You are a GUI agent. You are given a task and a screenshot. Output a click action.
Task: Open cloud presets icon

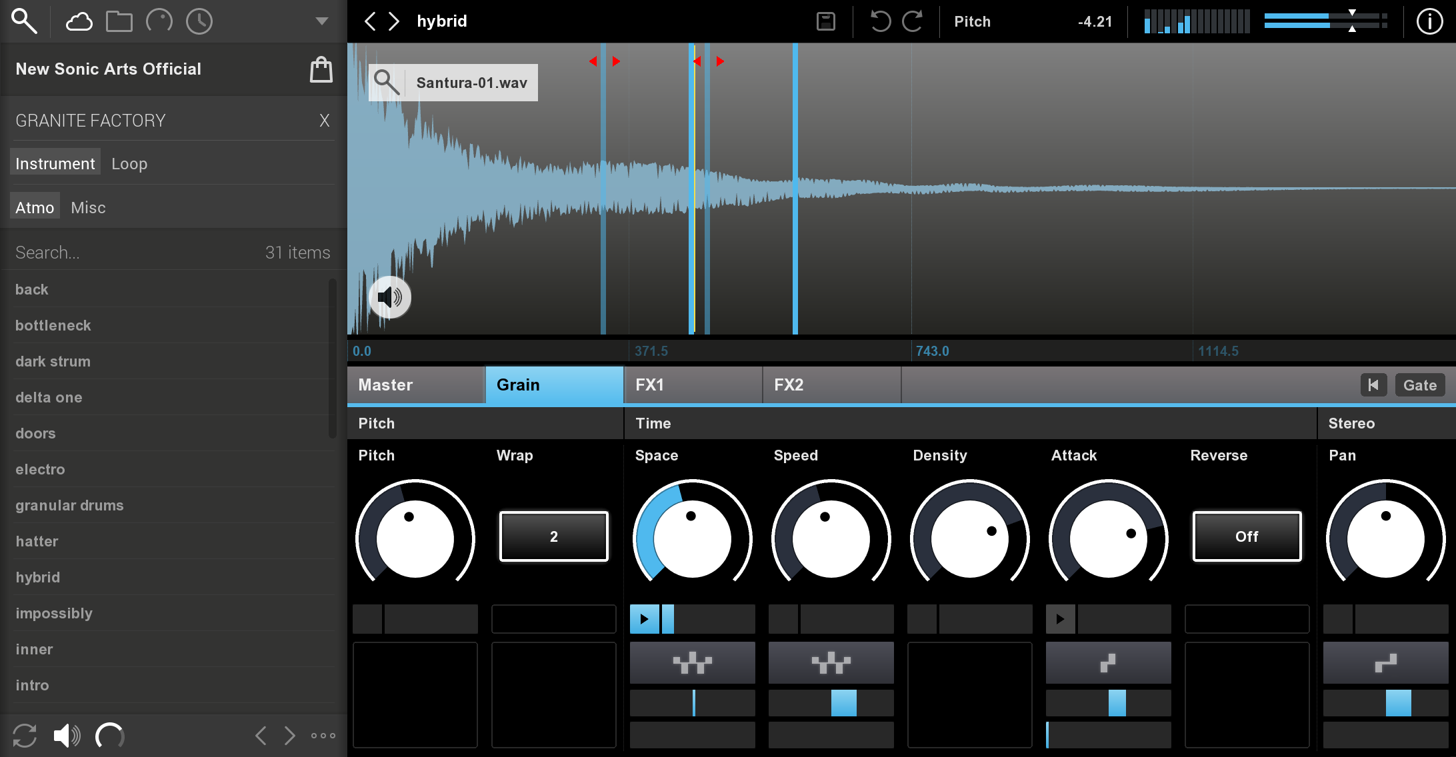coord(79,21)
